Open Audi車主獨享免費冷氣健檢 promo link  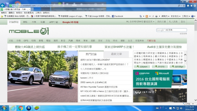[164, 47]
